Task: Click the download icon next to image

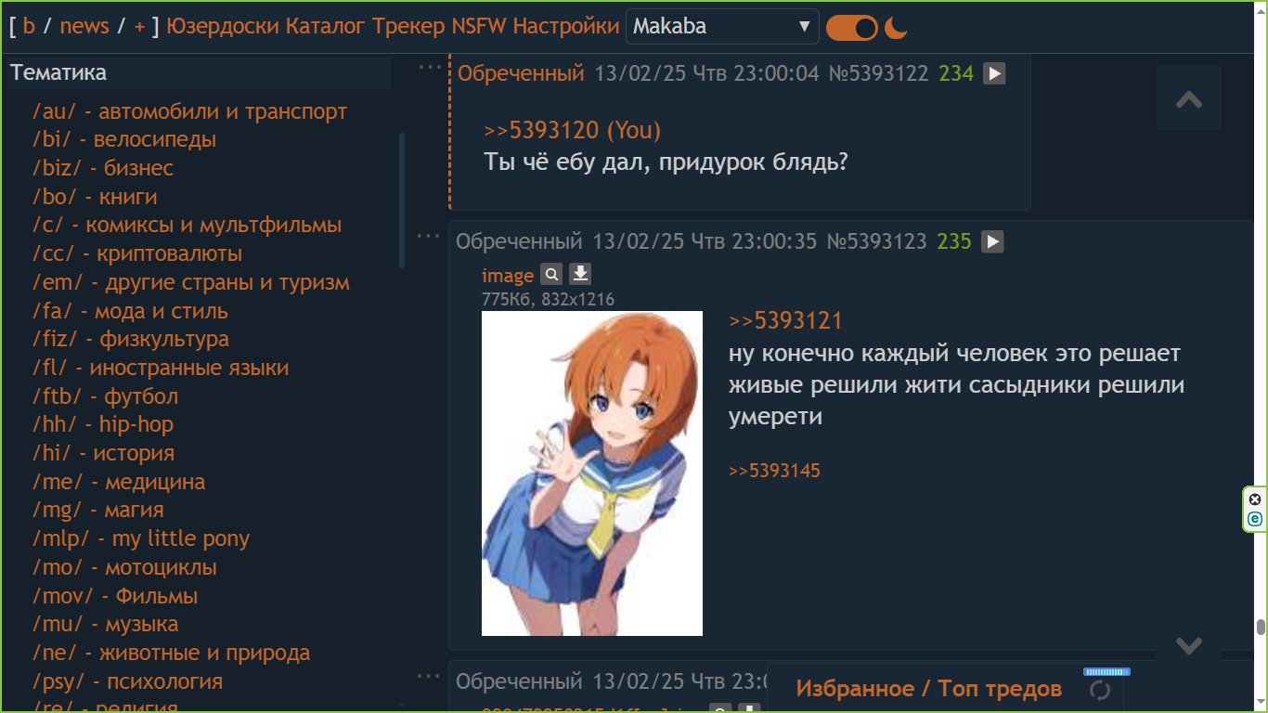Action: coord(580,274)
